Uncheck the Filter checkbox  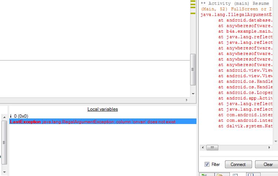207,164
